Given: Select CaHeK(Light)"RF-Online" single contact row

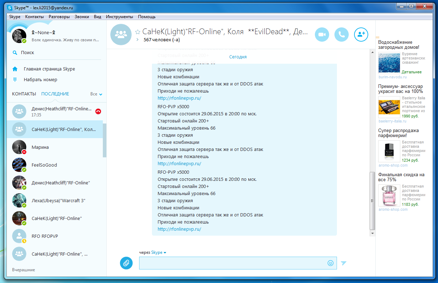Looking at the screenshot, I should (55, 218).
